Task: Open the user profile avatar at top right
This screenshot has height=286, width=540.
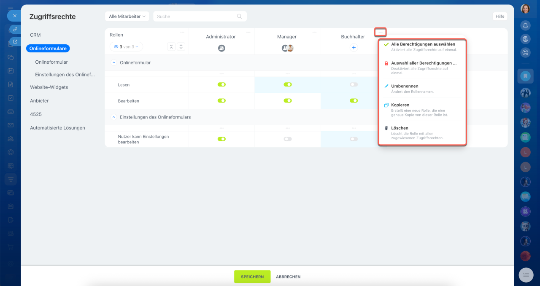Action: click(x=525, y=9)
